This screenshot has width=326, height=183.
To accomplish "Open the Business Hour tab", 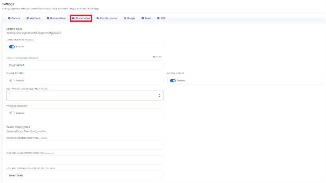I will coord(56,18).
